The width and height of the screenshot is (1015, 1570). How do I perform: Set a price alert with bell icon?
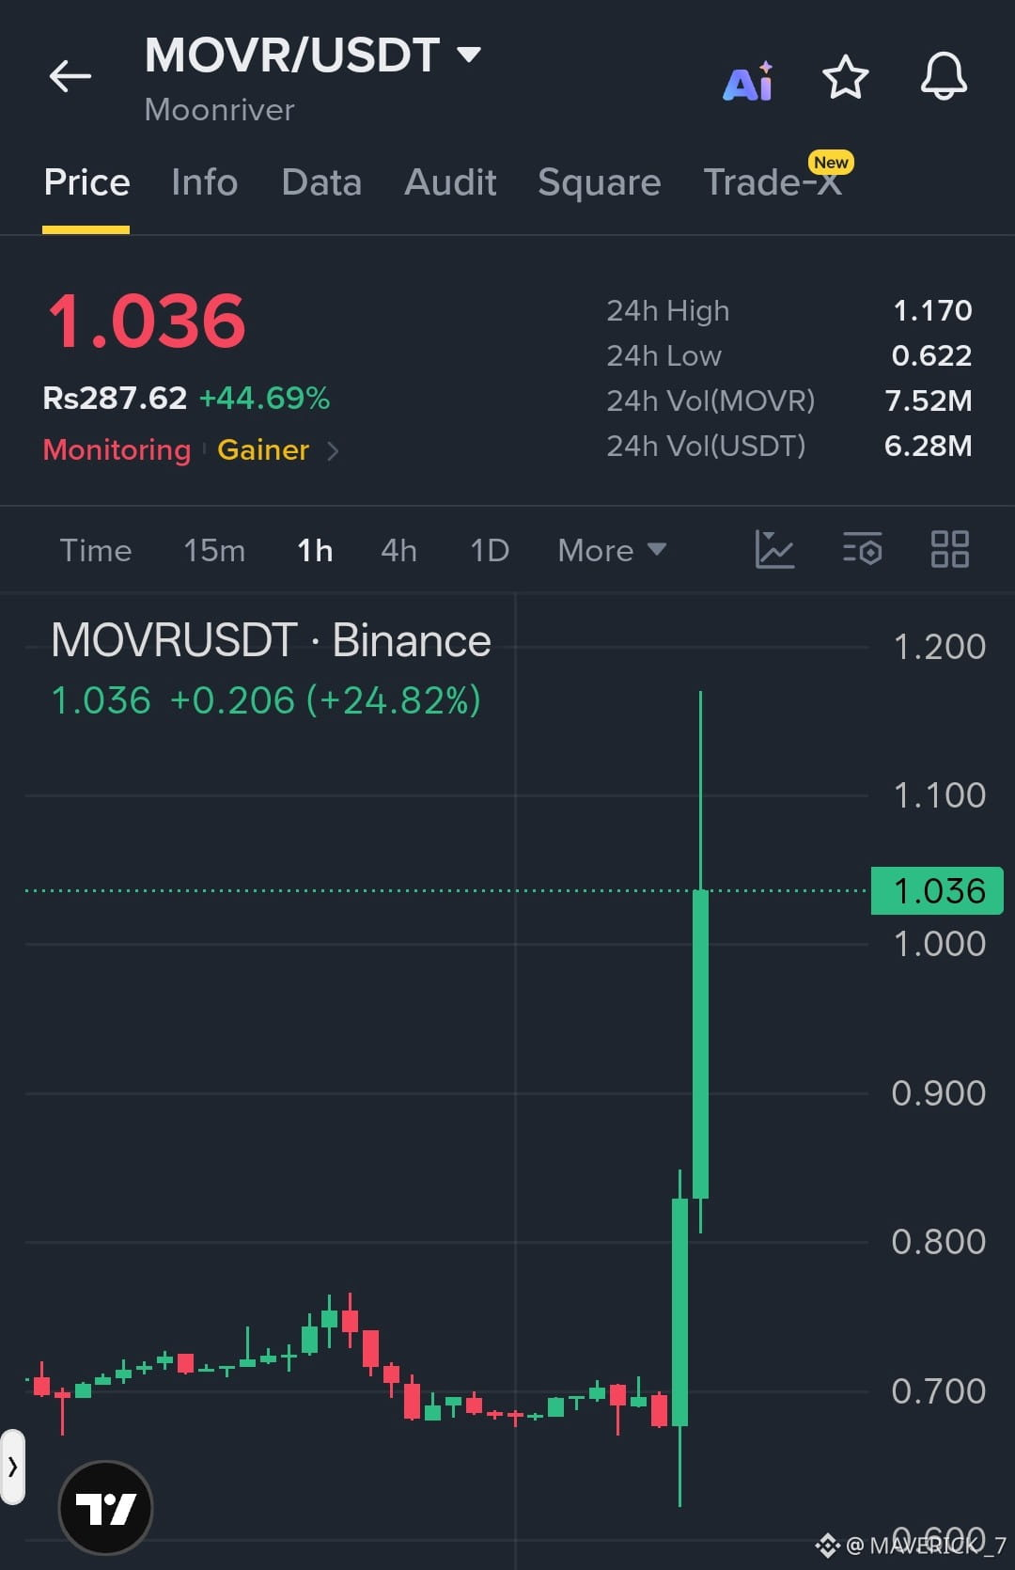click(944, 76)
